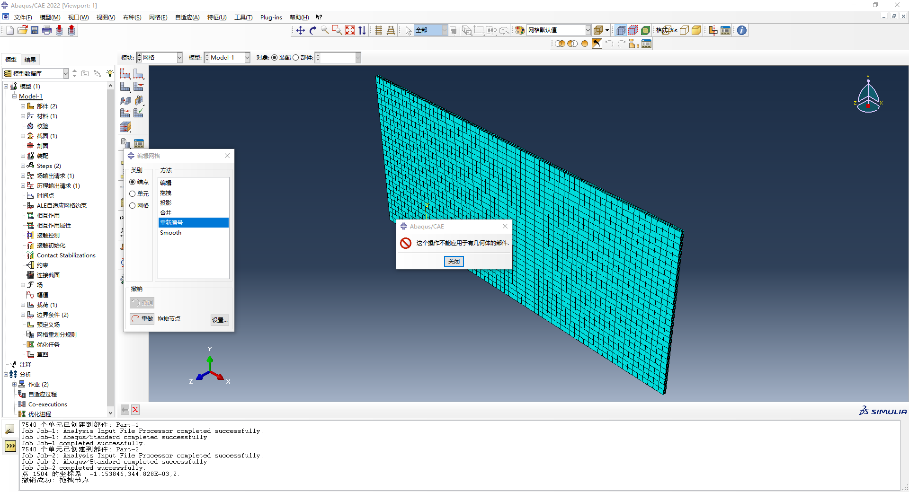Viewport: 909px width, 492px height.
Task: Expand the 材料 (1) tree node
Action: [x=23, y=116]
